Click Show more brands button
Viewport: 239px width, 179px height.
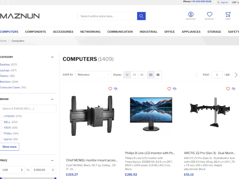10,147
